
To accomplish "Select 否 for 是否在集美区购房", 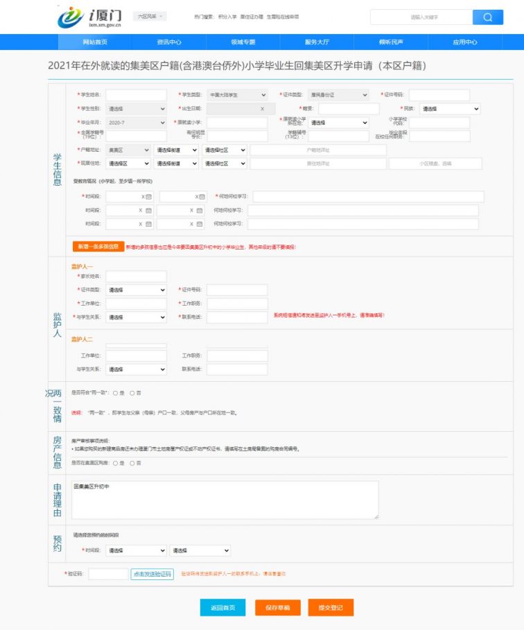I will coord(132,463).
